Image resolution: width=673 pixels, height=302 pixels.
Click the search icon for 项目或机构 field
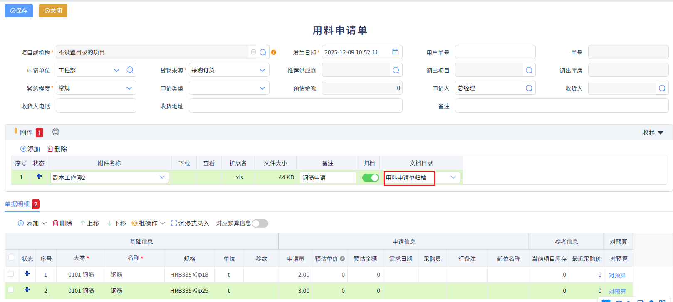(x=263, y=52)
